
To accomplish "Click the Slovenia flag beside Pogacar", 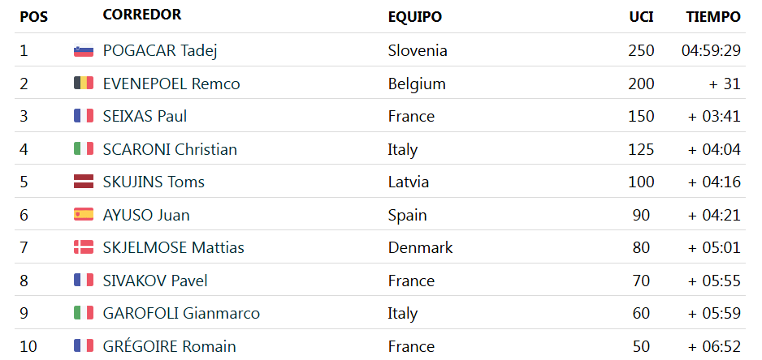I will click(84, 51).
